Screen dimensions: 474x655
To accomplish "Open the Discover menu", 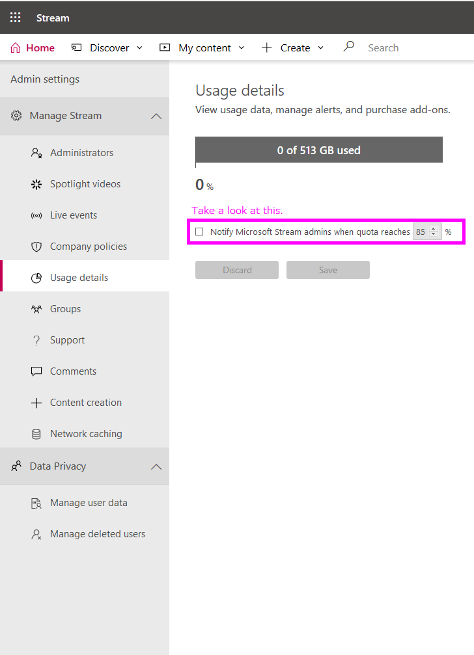I will [106, 47].
